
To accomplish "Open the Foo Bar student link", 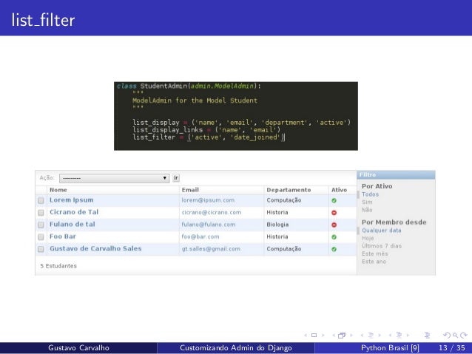I will [63, 236].
